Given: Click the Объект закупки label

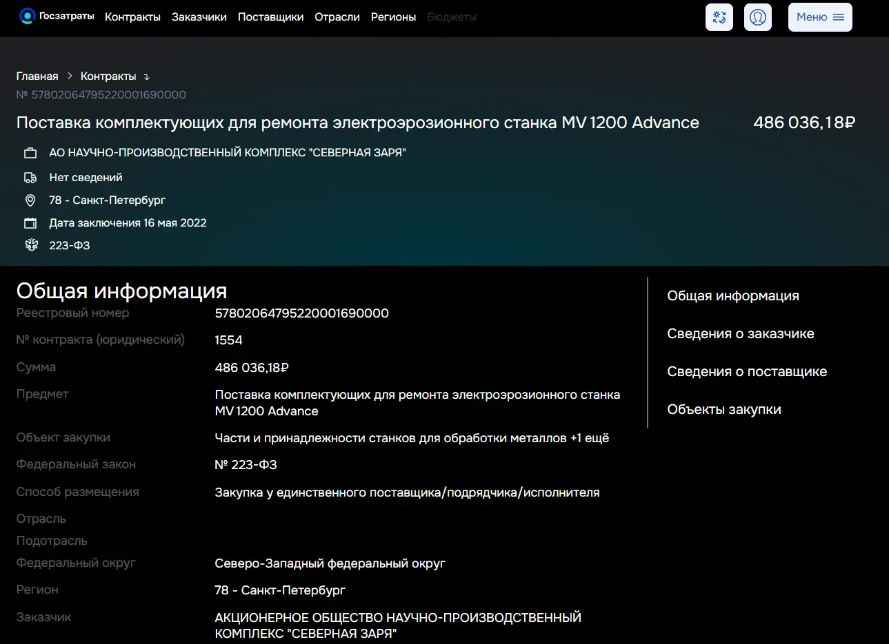Looking at the screenshot, I should point(63,437).
